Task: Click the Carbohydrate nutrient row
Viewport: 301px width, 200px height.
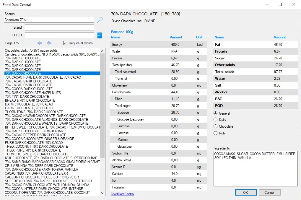Action: pos(158,92)
